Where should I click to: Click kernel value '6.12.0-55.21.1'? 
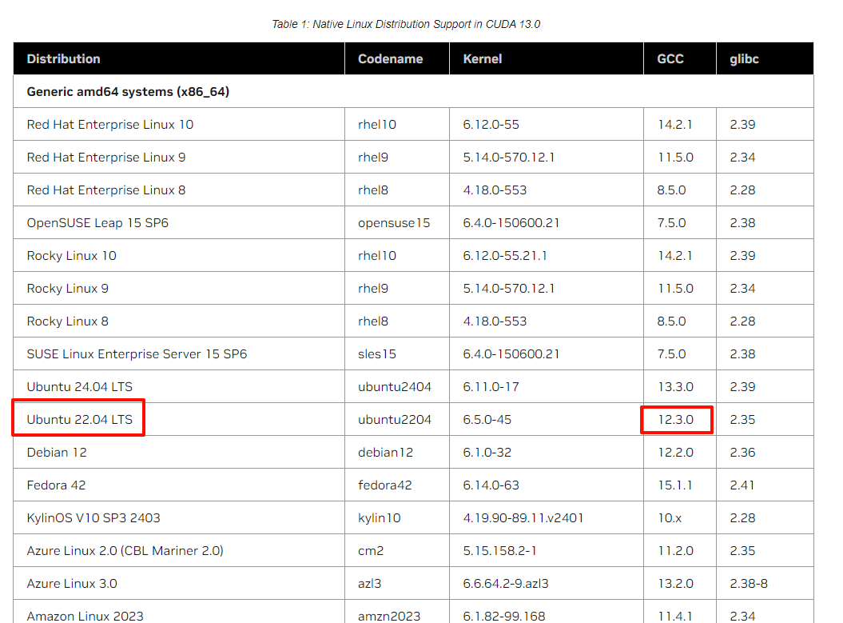pos(505,256)
